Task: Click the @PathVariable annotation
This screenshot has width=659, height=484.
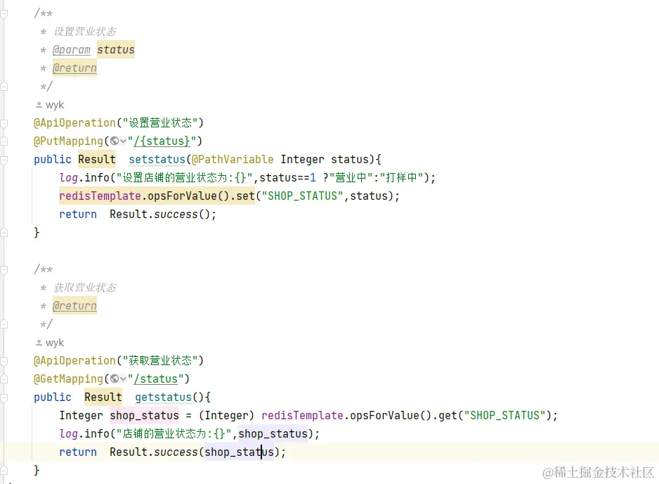Action: [233, 160]
